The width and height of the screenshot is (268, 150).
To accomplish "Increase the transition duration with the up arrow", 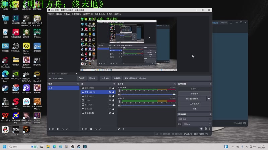I will [x=210, y=123].
